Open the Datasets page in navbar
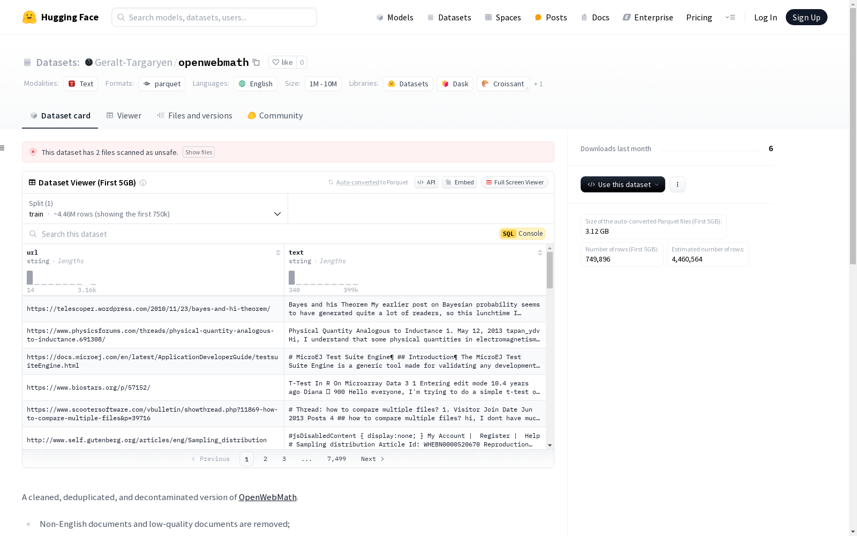 coord(449,17)
